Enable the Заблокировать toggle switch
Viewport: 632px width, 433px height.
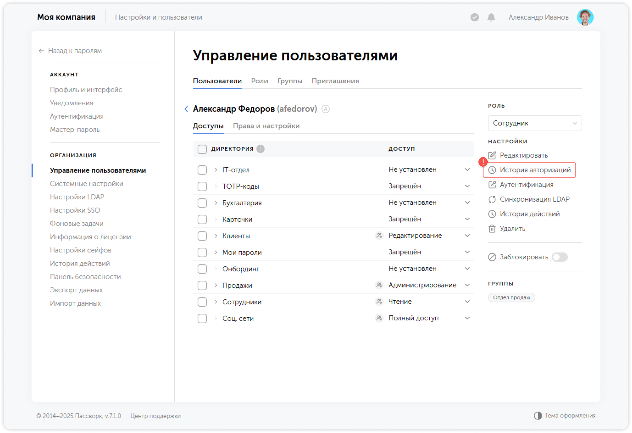point(560,257)
